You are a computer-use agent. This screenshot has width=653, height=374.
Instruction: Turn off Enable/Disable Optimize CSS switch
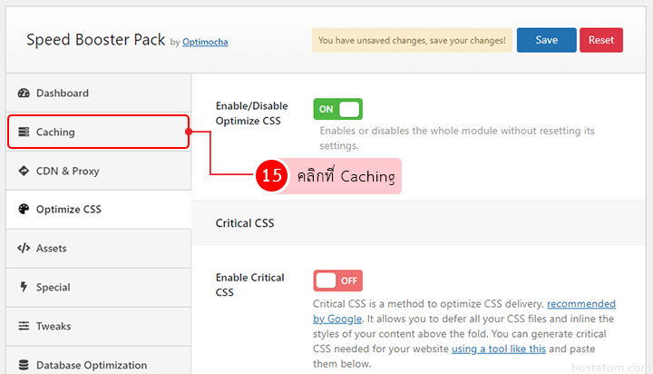337,109
